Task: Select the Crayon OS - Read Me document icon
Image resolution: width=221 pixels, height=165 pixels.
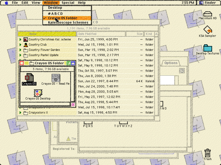Action: click(x=56, y=78)
